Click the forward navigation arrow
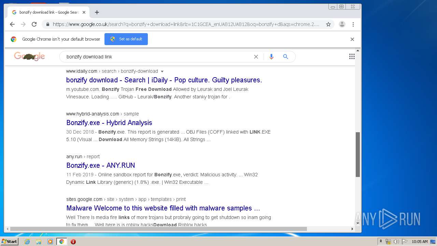Screen dimensions: 437x246 pos(23,24)
